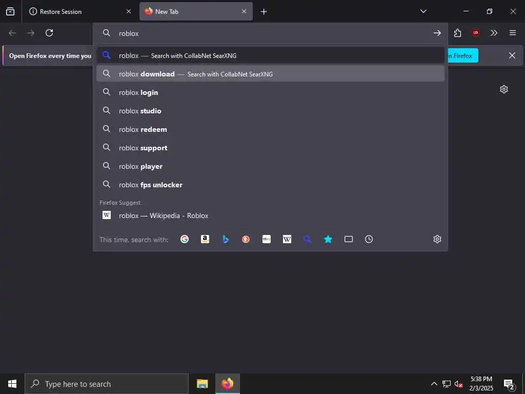This screenshot has width=525, height=394.
Task: Search this time with Bing icon
Action: pyautogui.click(x=226, y=239)
